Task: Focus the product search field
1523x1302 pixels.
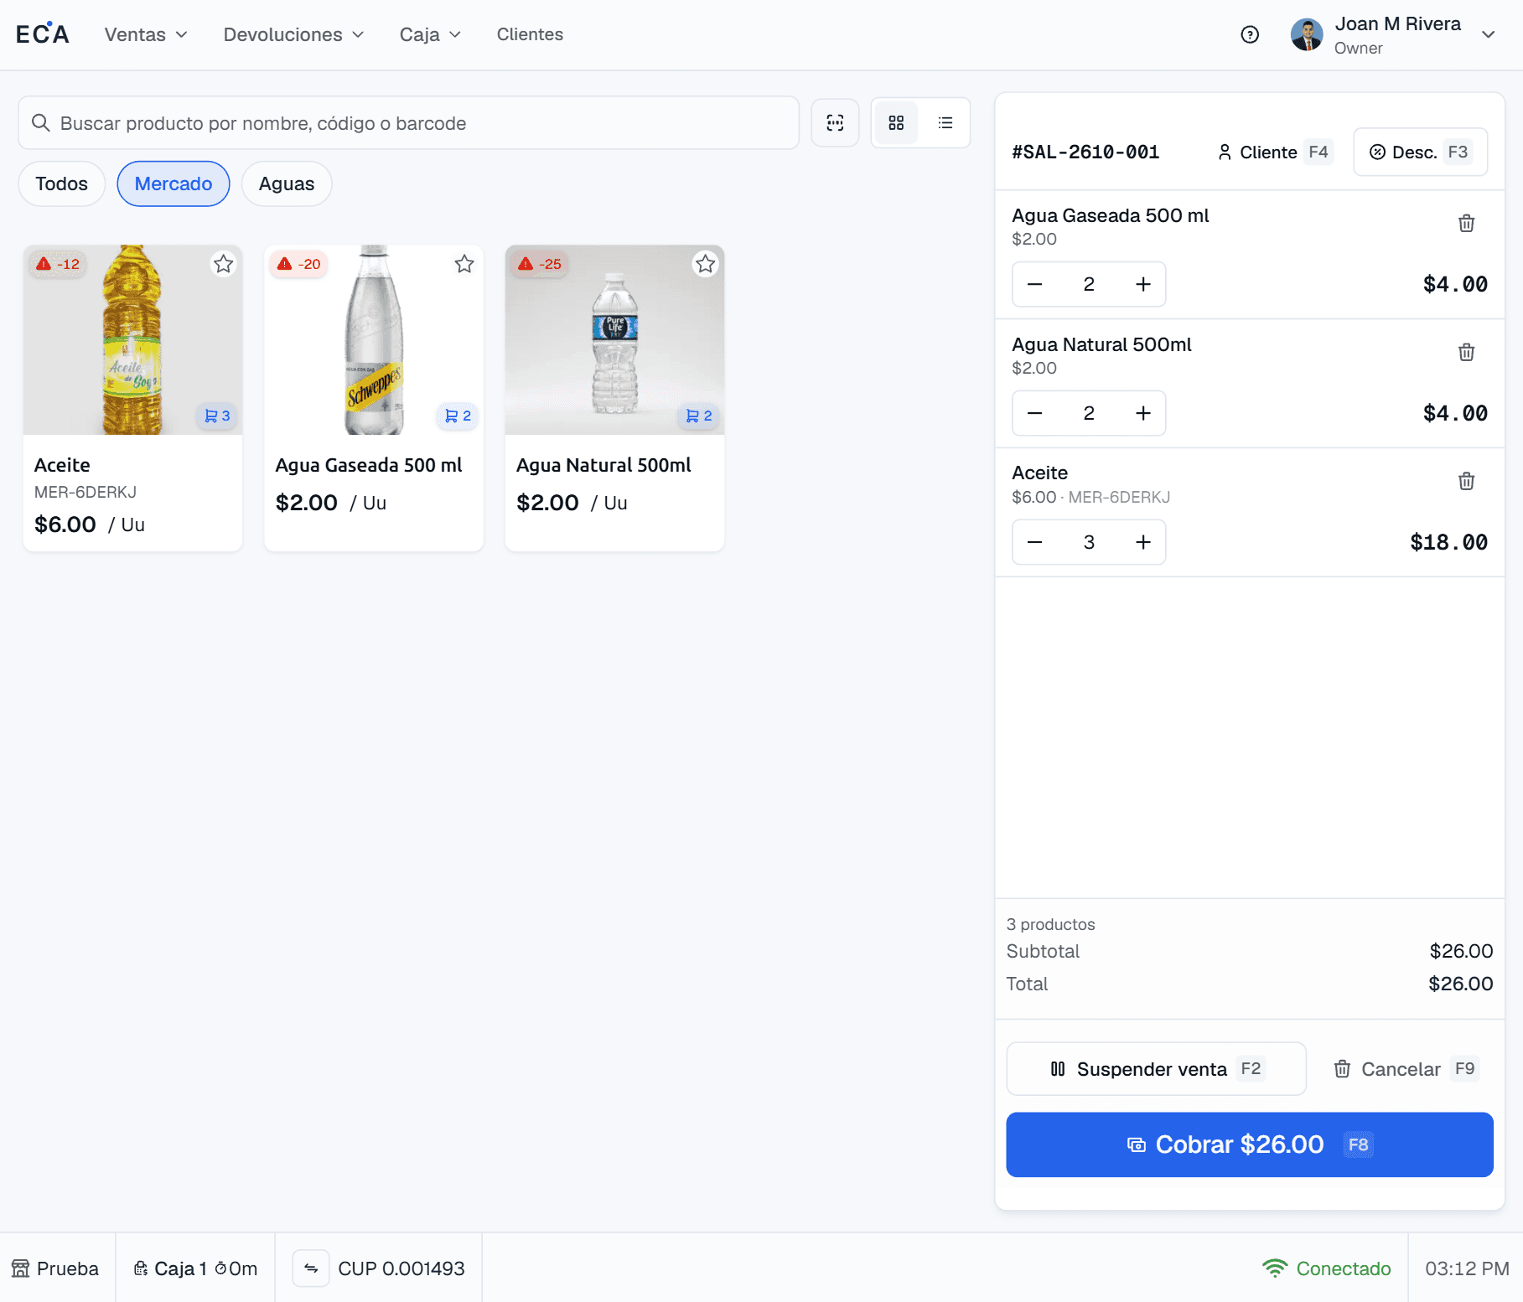Action: (x=409, y=123)
